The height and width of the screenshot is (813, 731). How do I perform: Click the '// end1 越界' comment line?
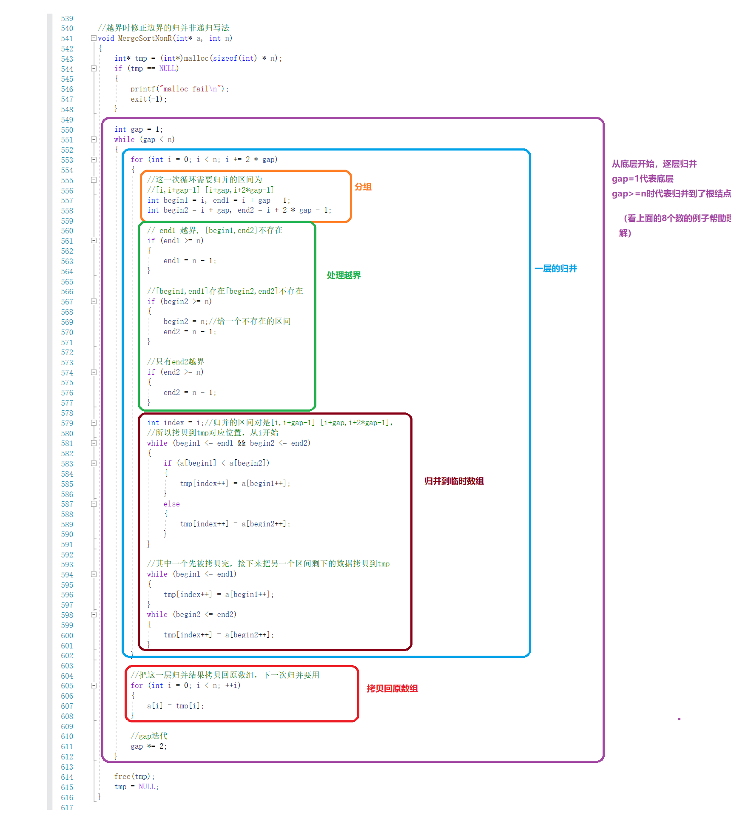coord(215,230)
